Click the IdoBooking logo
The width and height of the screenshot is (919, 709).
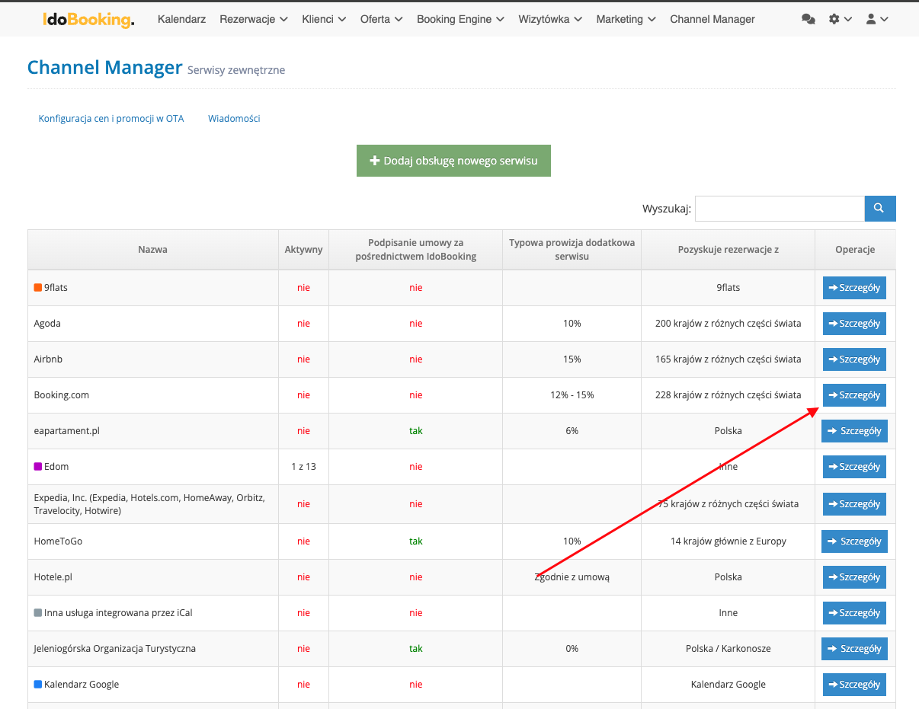(88, 19)
